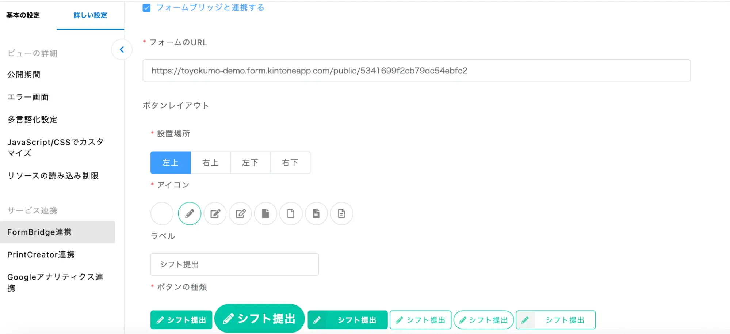Open Googleアナリティクス連携 settings
The width and height of the screenshot is (730, 334).
(x=56, y=282)
